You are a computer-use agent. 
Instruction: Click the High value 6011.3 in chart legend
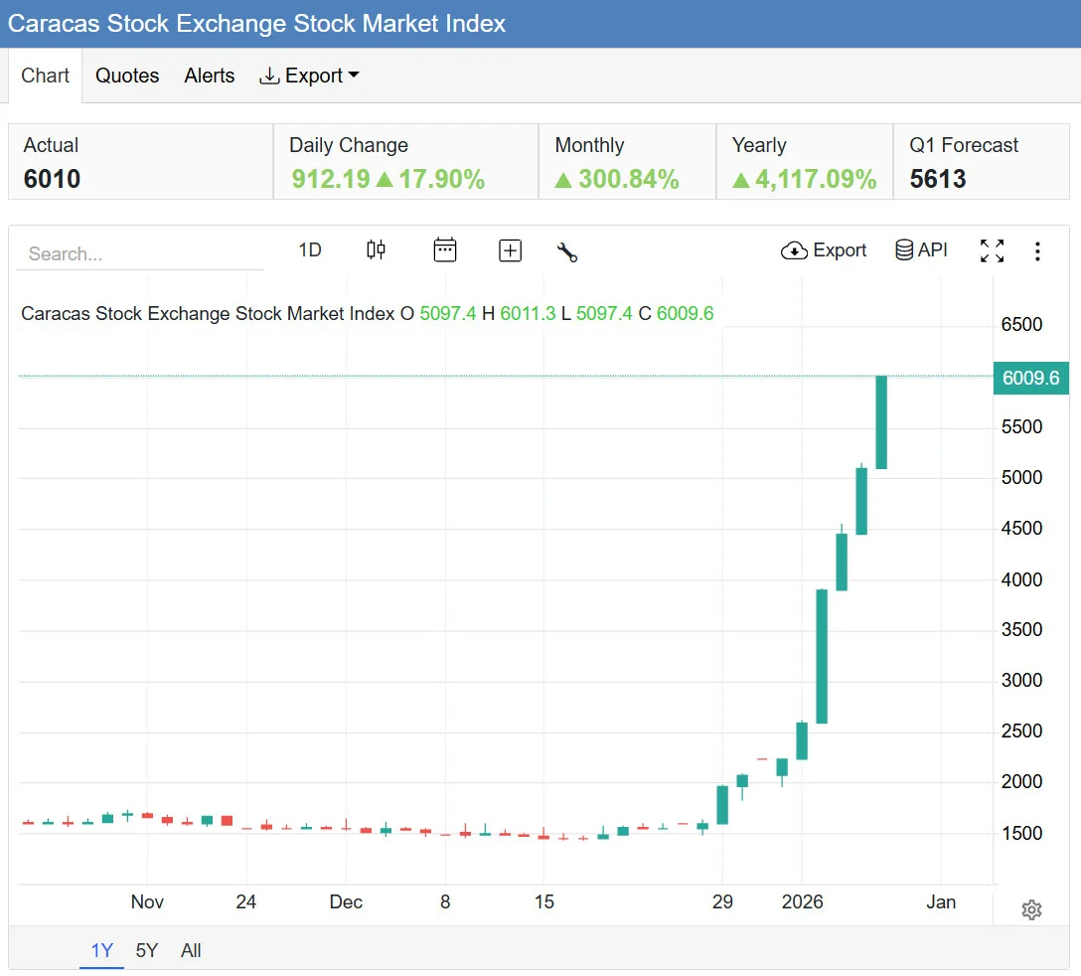[528, 313]
